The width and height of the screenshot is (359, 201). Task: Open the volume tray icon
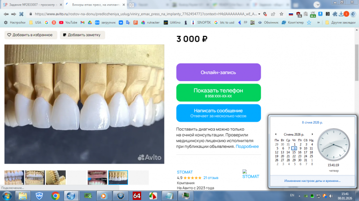331,196
